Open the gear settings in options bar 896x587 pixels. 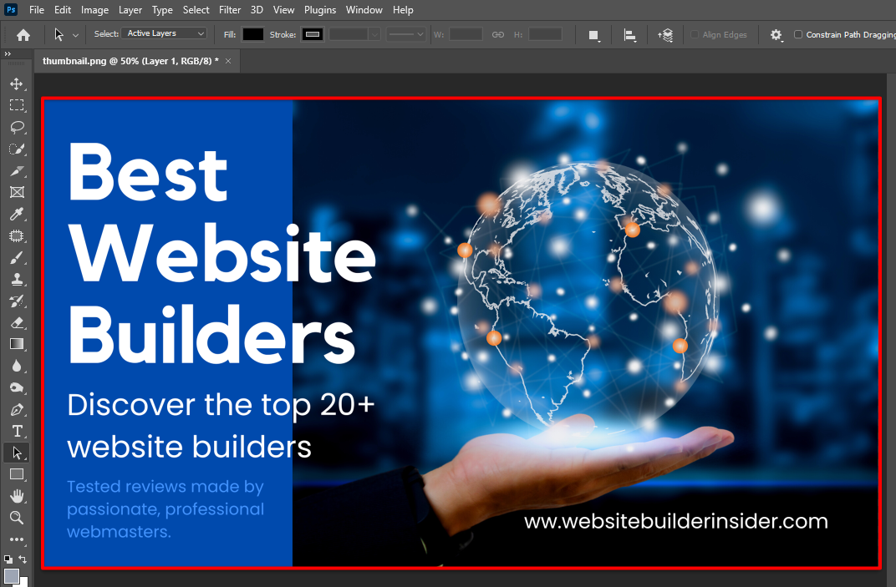click(776, 35)
